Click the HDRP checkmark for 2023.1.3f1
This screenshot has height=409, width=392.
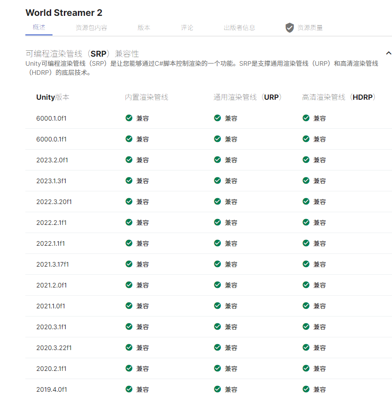[306, 180]
